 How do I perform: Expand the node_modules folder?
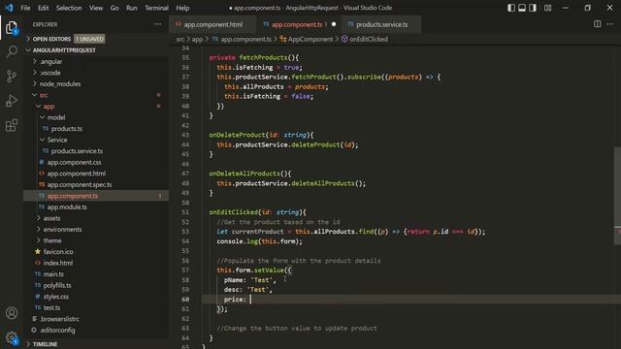tap(96, 84)
